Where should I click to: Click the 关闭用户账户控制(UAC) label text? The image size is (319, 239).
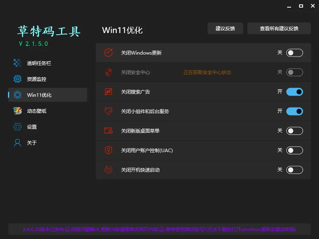147,151
